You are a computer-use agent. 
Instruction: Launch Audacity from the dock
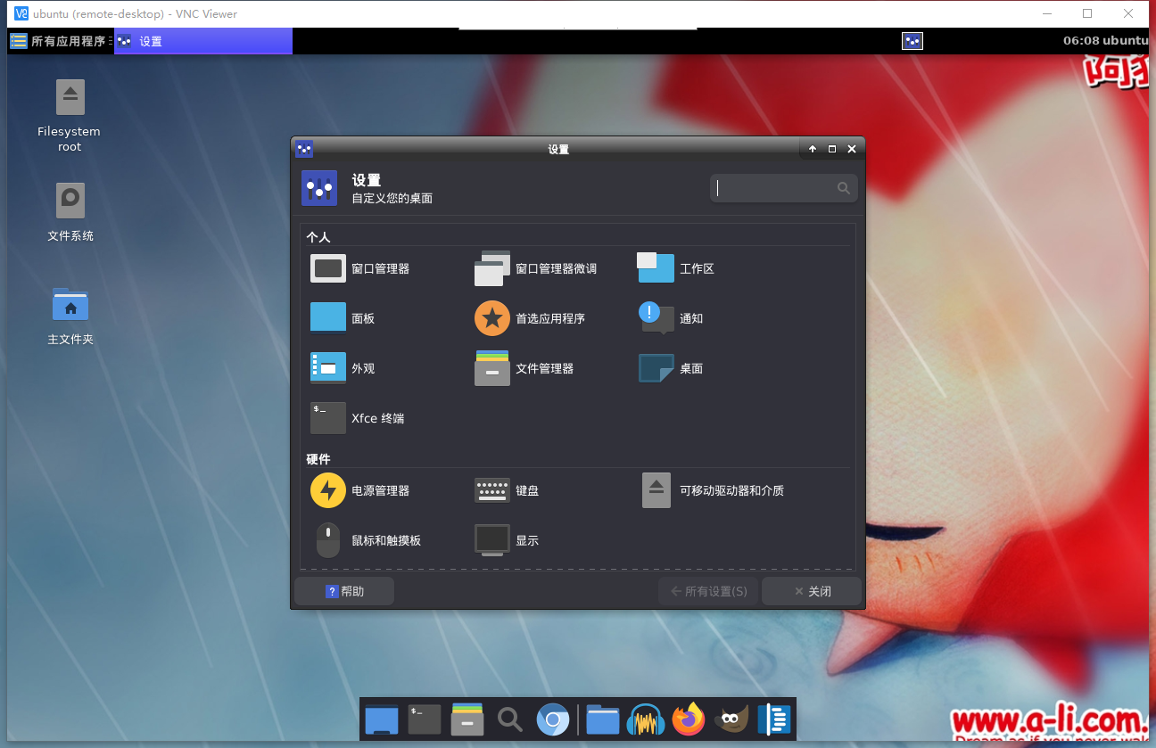click(x=646, y=719)
